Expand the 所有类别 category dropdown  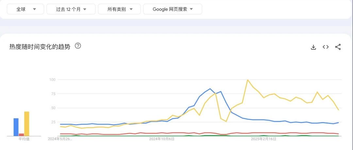click(119, 9)
